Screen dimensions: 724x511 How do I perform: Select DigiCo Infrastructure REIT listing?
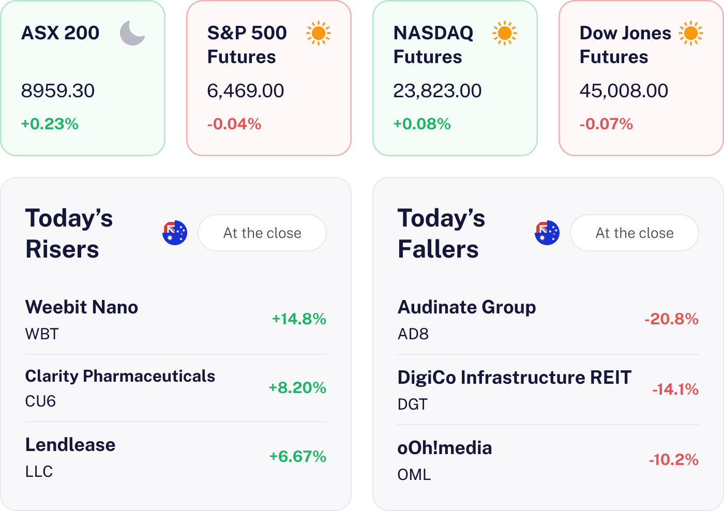548,390
